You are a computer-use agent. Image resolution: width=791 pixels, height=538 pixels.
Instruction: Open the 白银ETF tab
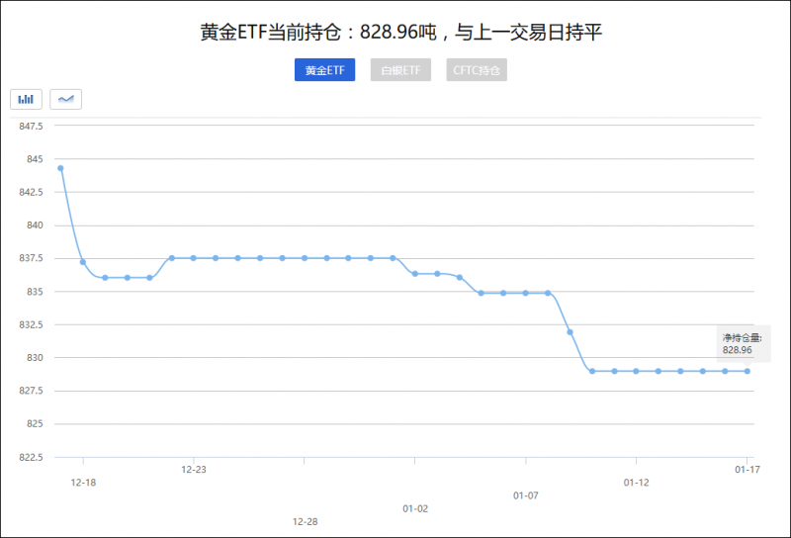[x=400, y=69]
